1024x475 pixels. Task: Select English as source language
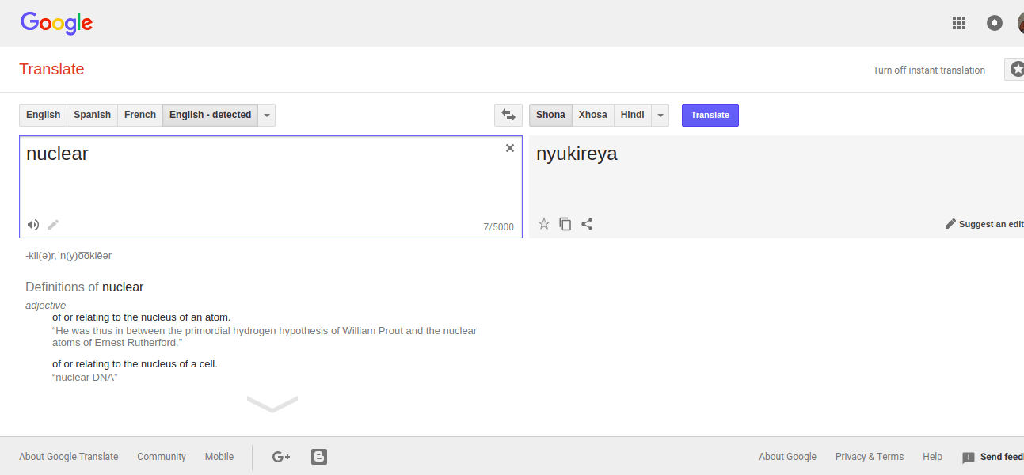tap(43, 115)
